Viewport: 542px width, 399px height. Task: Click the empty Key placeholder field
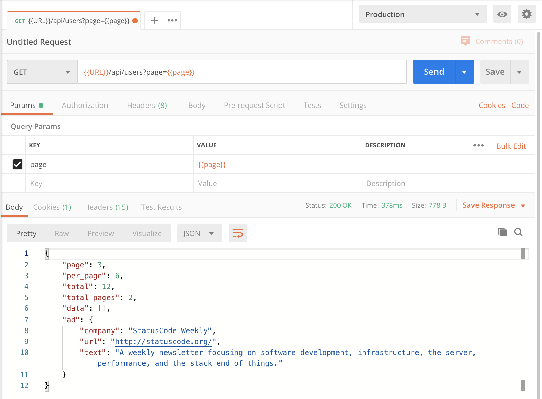point(109,183)
